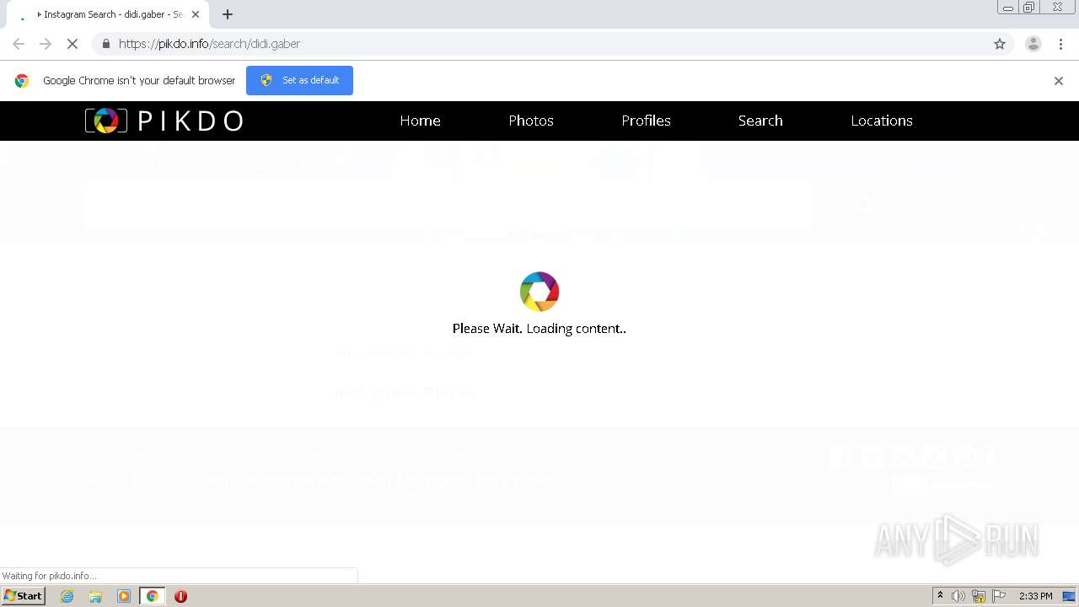Dismiss the default browser notification bar

click(x=1059, y=81)
